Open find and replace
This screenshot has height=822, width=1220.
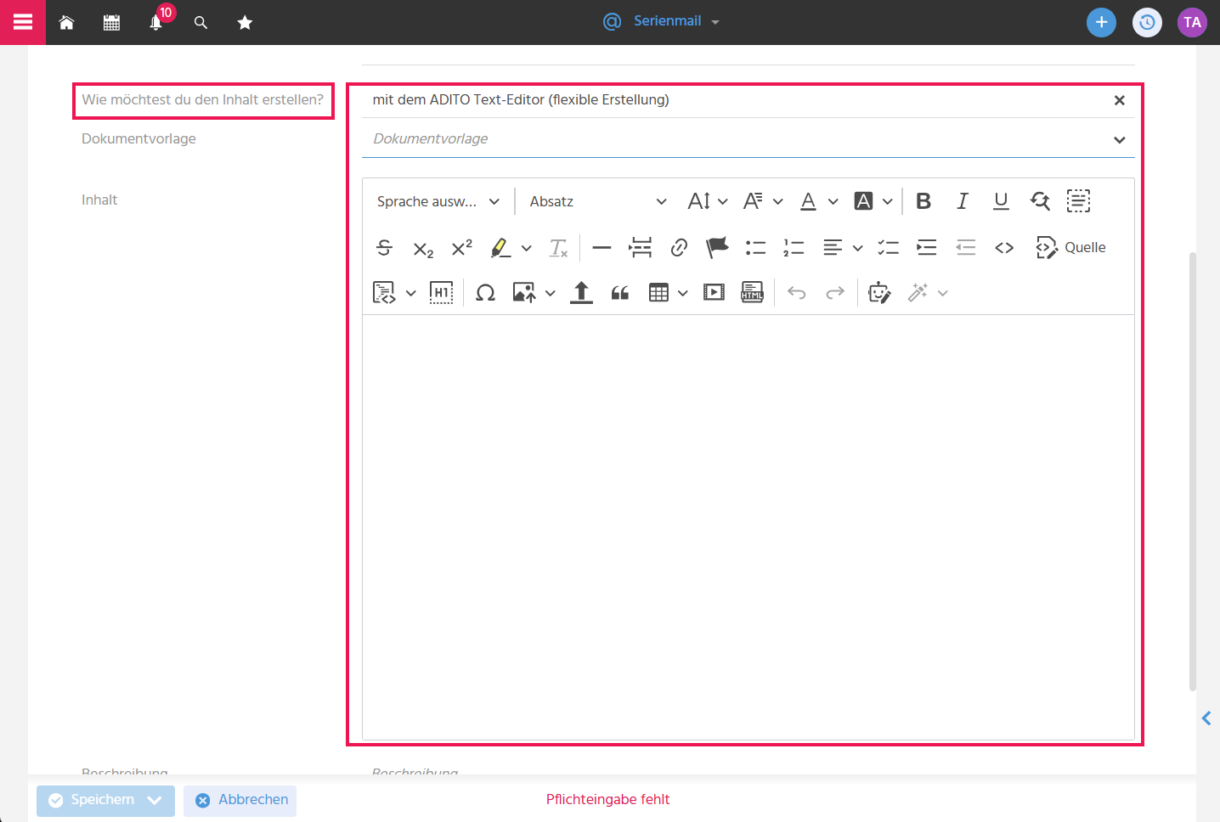coord(1040,201)
